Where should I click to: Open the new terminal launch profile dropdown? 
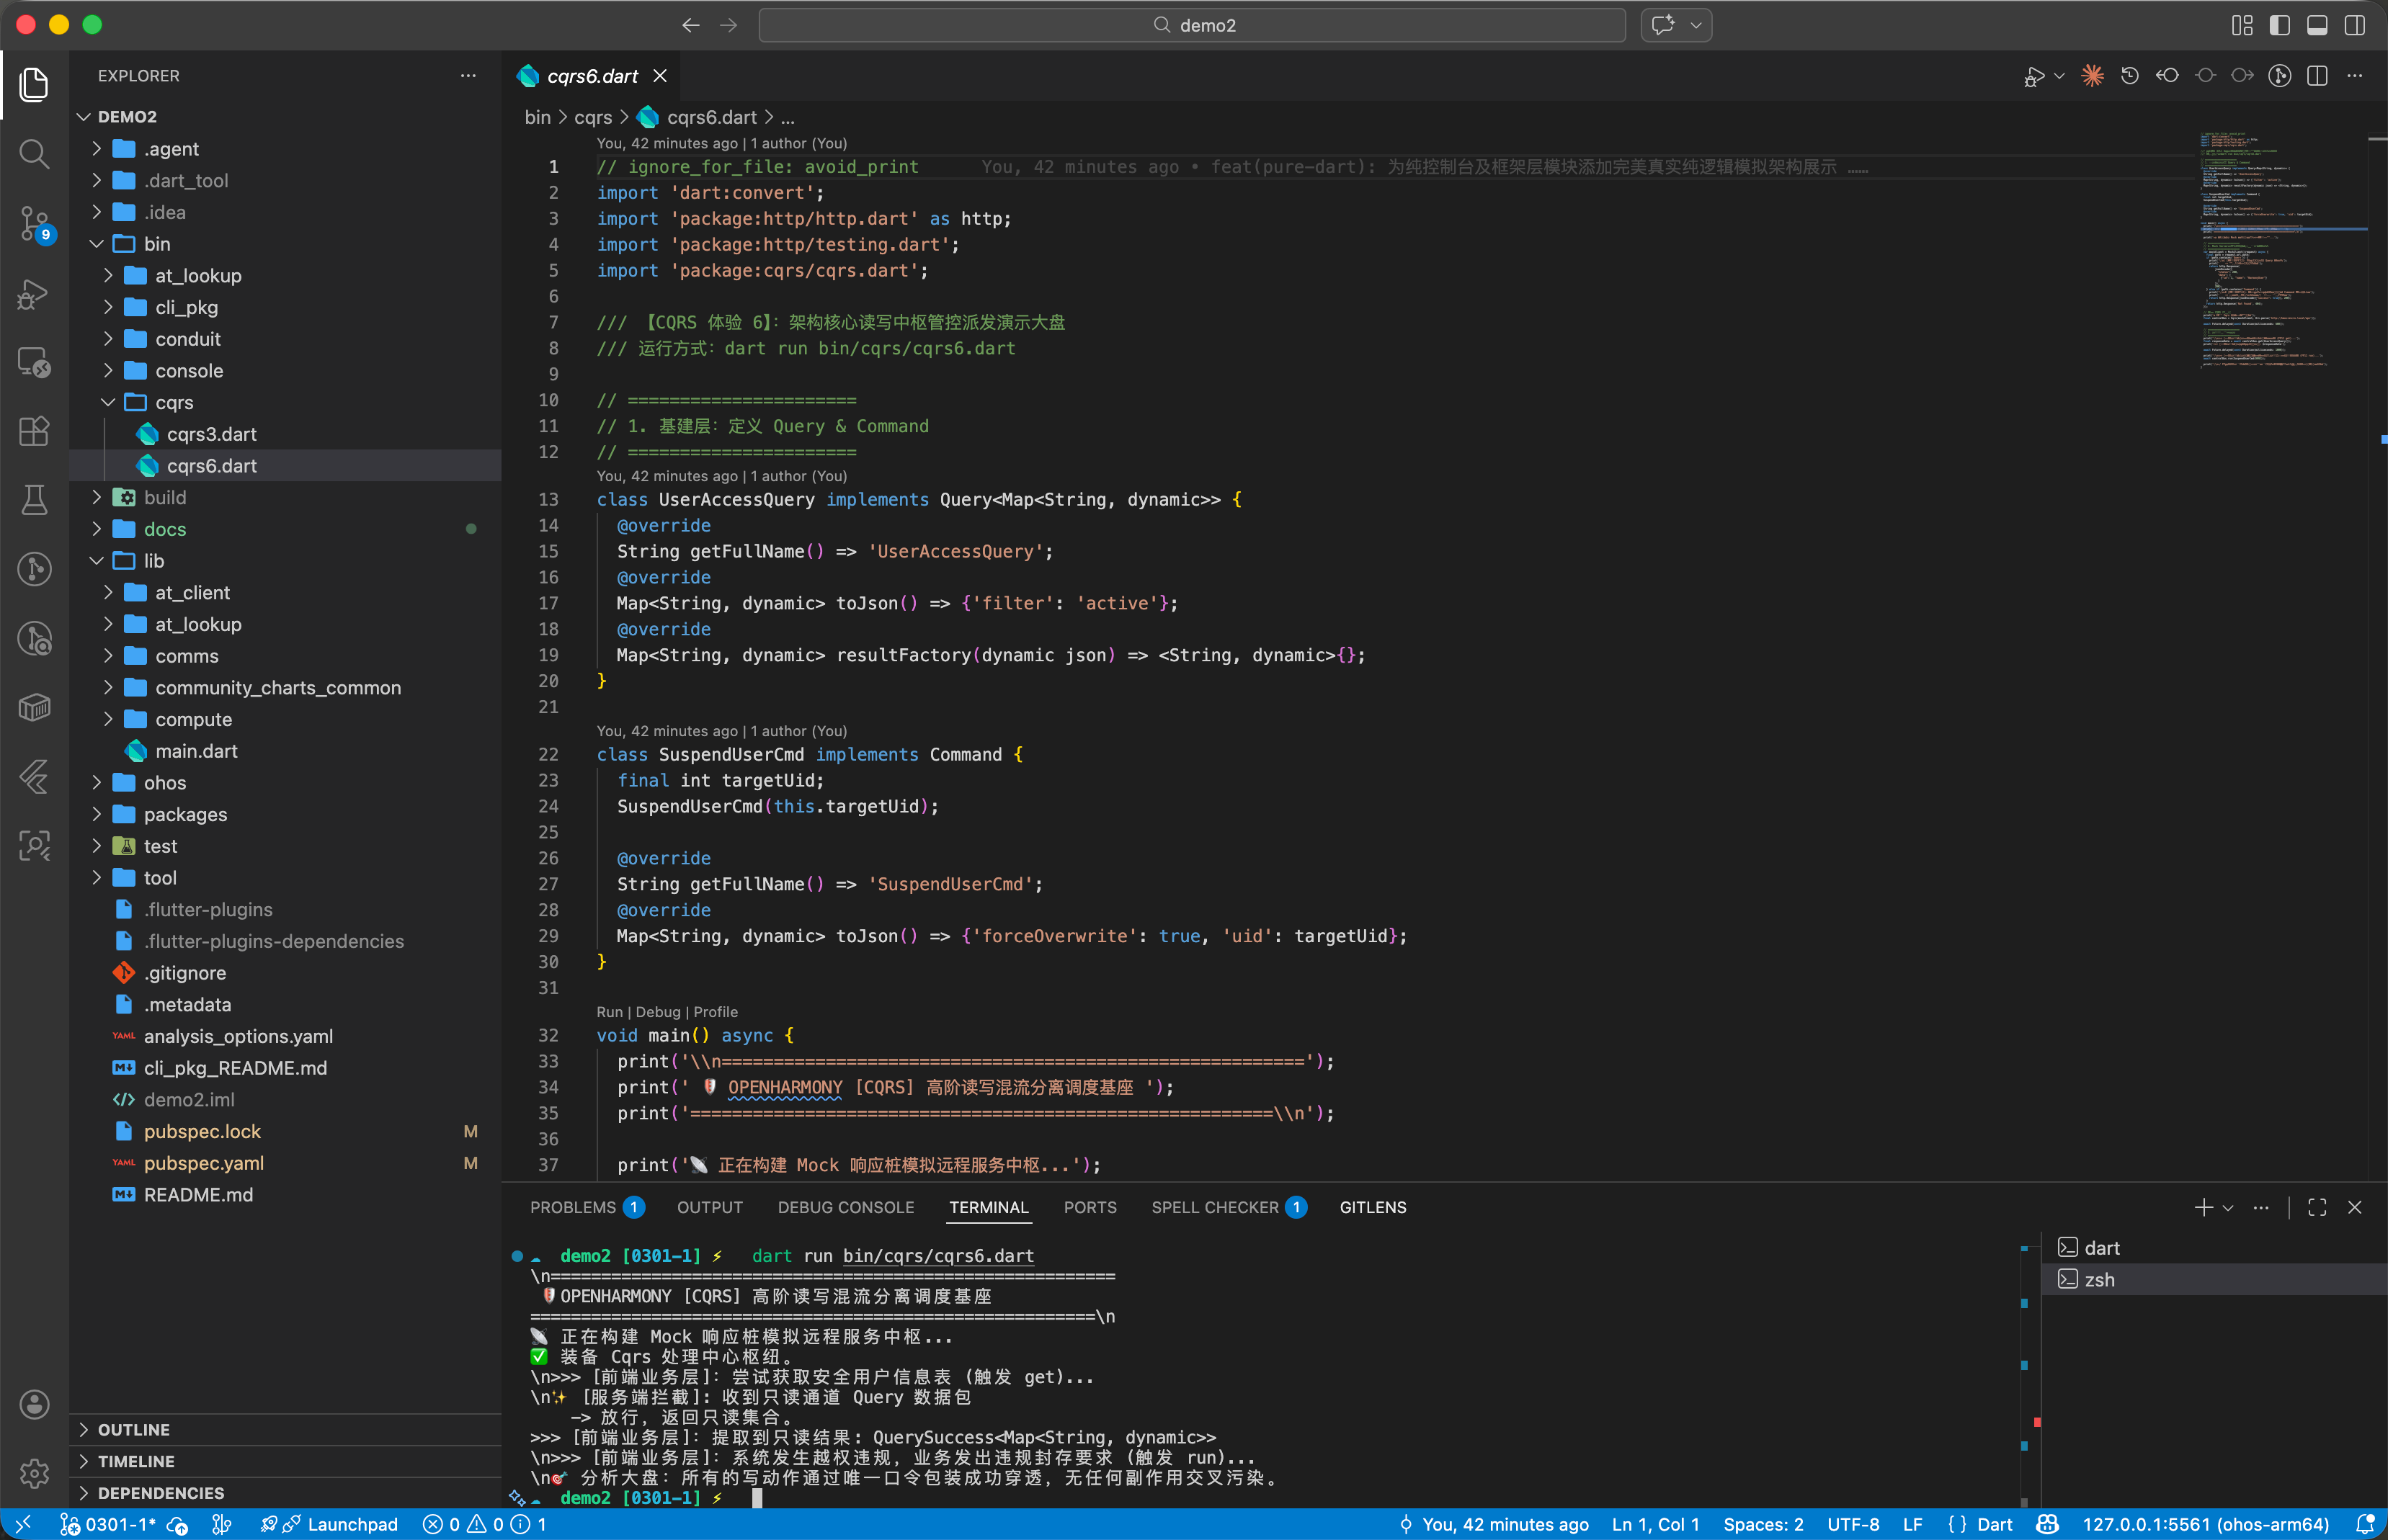(2228, 1208)
